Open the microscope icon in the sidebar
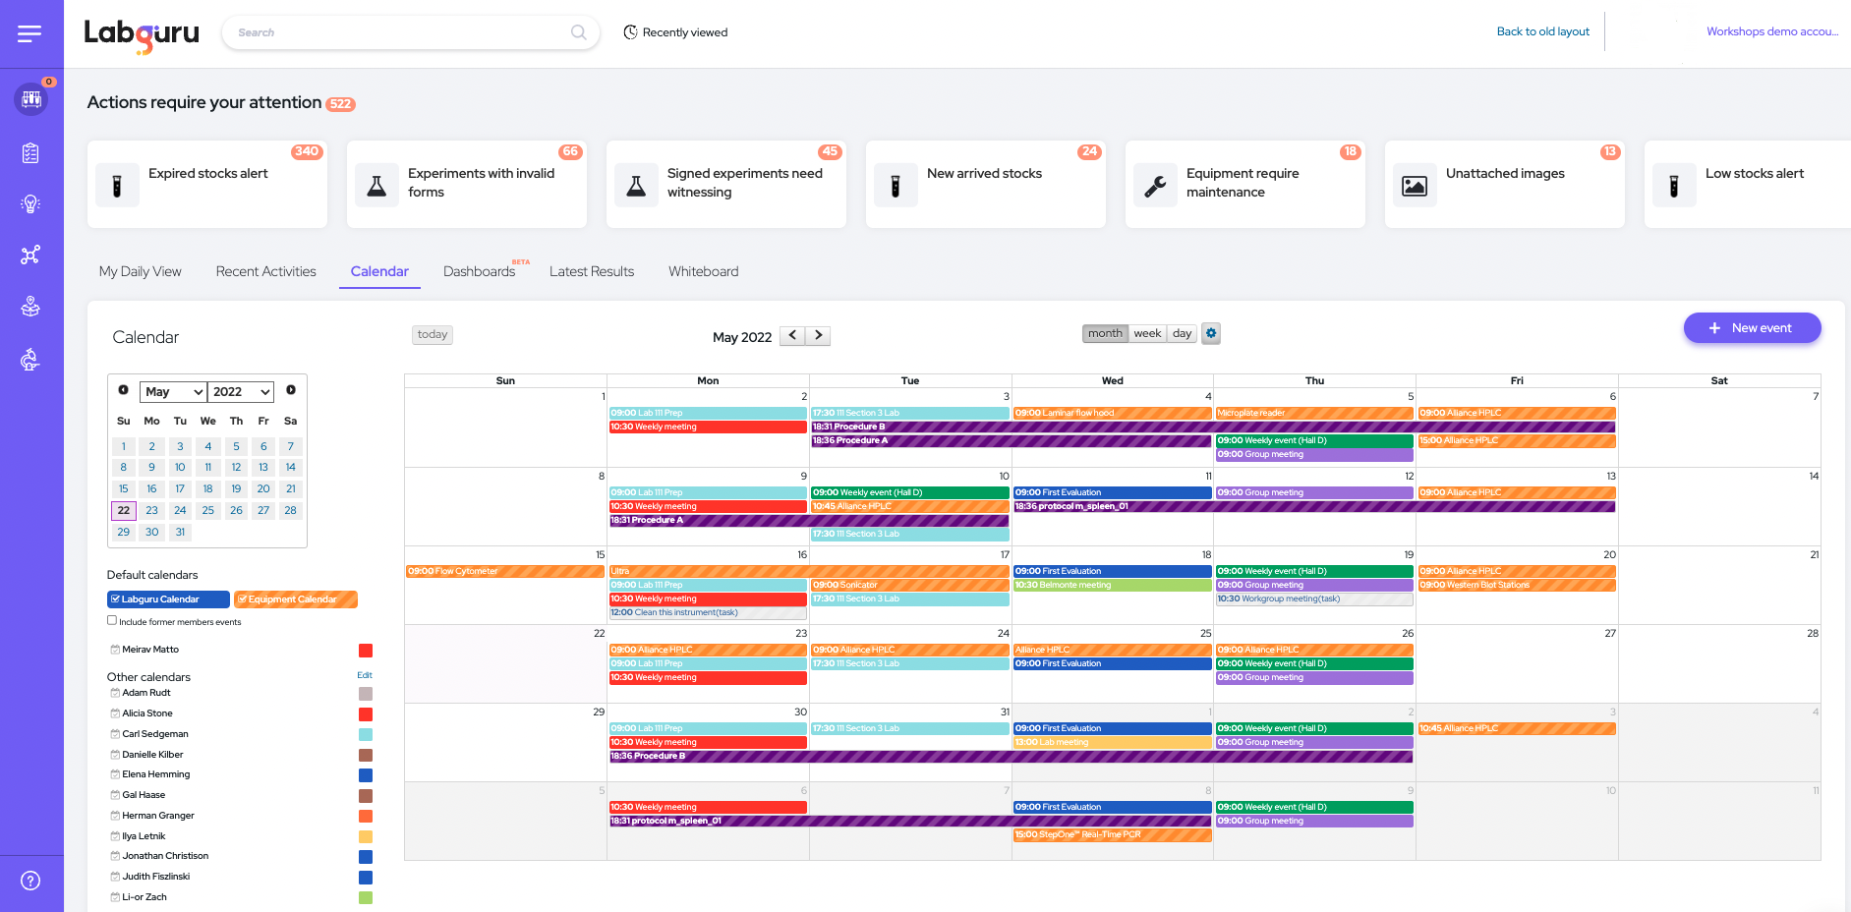The width and height of the screenshot is (1851, 912). 30,360
